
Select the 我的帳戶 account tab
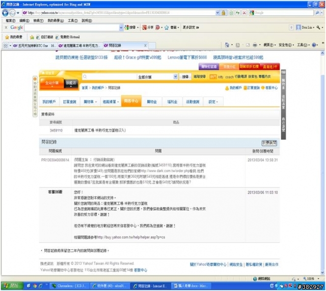click(49, 102)
